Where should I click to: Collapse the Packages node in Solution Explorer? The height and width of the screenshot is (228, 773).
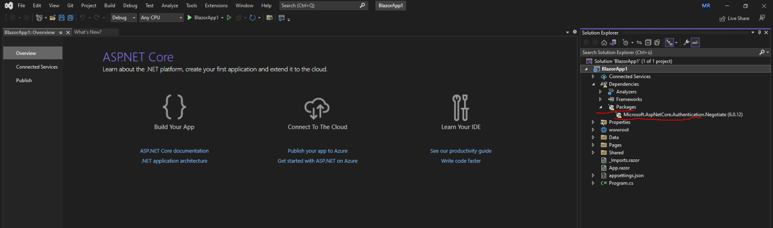(x=600, y=107)
